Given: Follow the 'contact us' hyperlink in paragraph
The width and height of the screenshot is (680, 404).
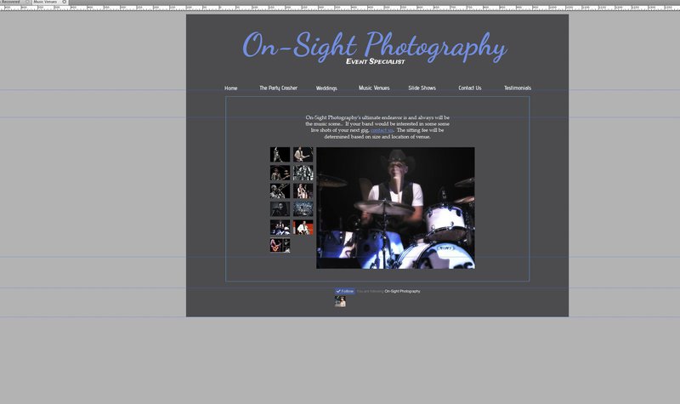Looking at the screenshot, I should (382, 130).
